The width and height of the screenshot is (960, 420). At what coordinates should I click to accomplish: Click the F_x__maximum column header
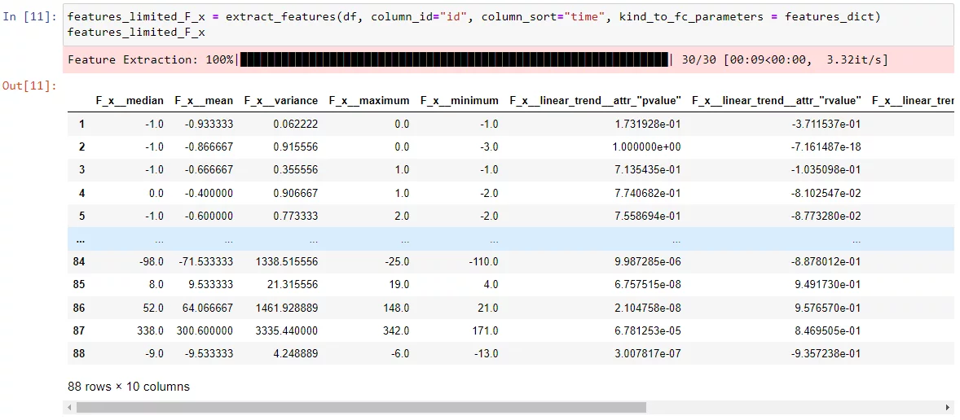tap(368, 101)
